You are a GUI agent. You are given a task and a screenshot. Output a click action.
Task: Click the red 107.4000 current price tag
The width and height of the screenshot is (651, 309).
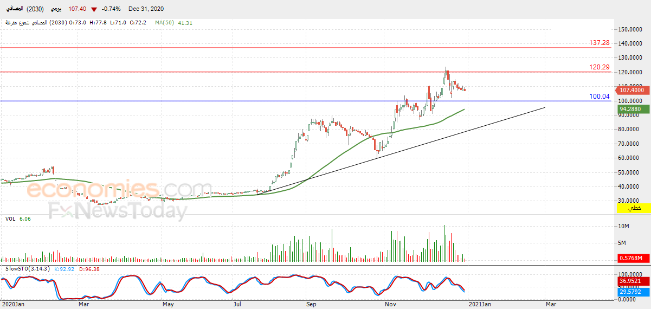click(x=631, y=91)
